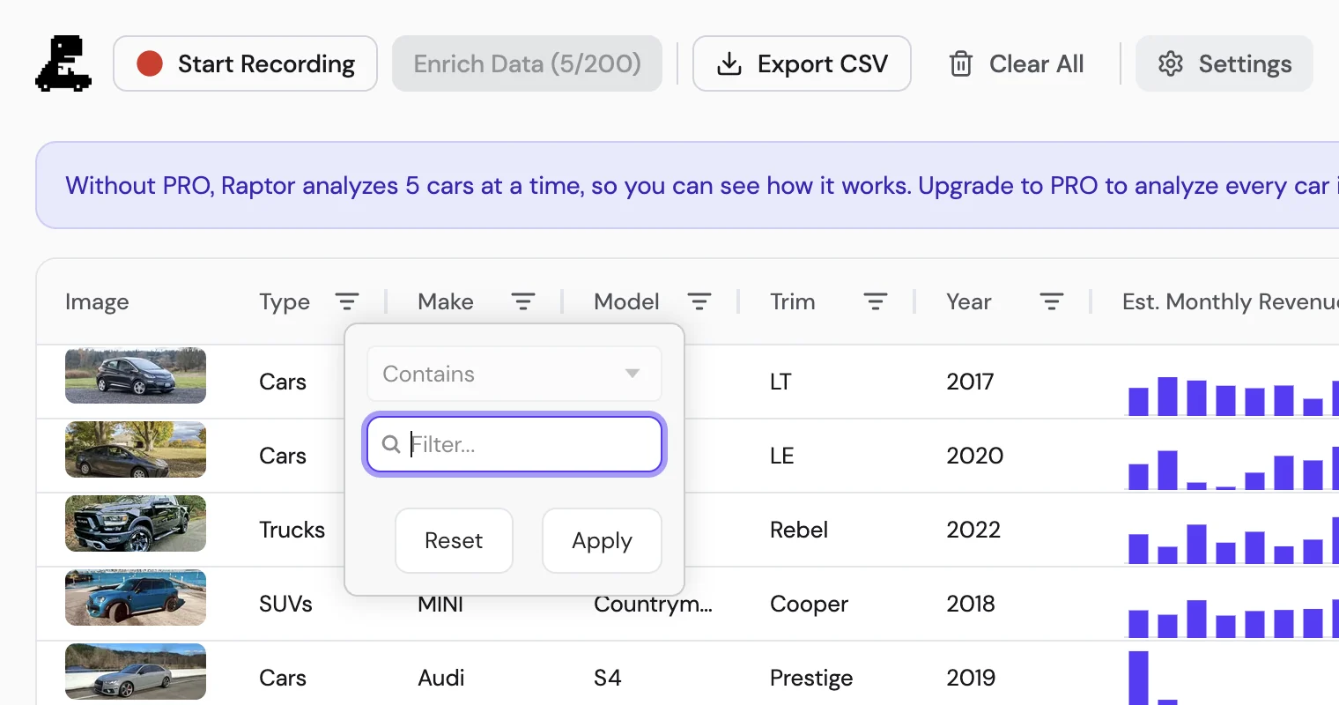Click the Apply filter button
This screenshot has height=705, width=1339.
click(602, 540)
